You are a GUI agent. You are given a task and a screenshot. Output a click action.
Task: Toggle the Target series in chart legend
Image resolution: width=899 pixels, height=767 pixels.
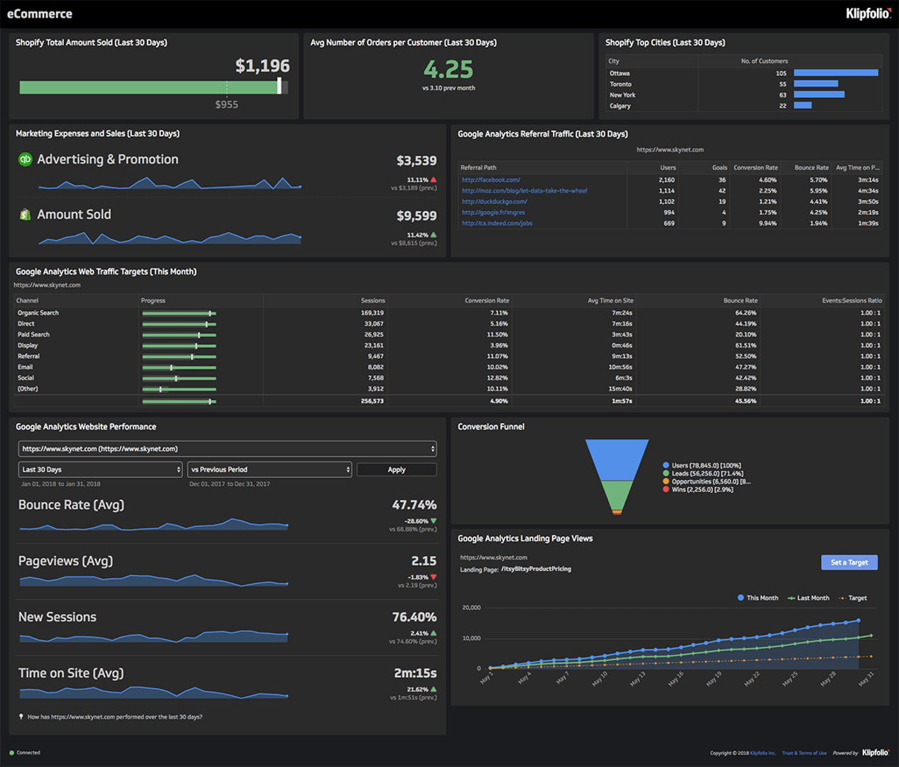point(852,598)
